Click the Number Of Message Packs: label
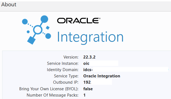The image size is (171, 99). [53, 95]
